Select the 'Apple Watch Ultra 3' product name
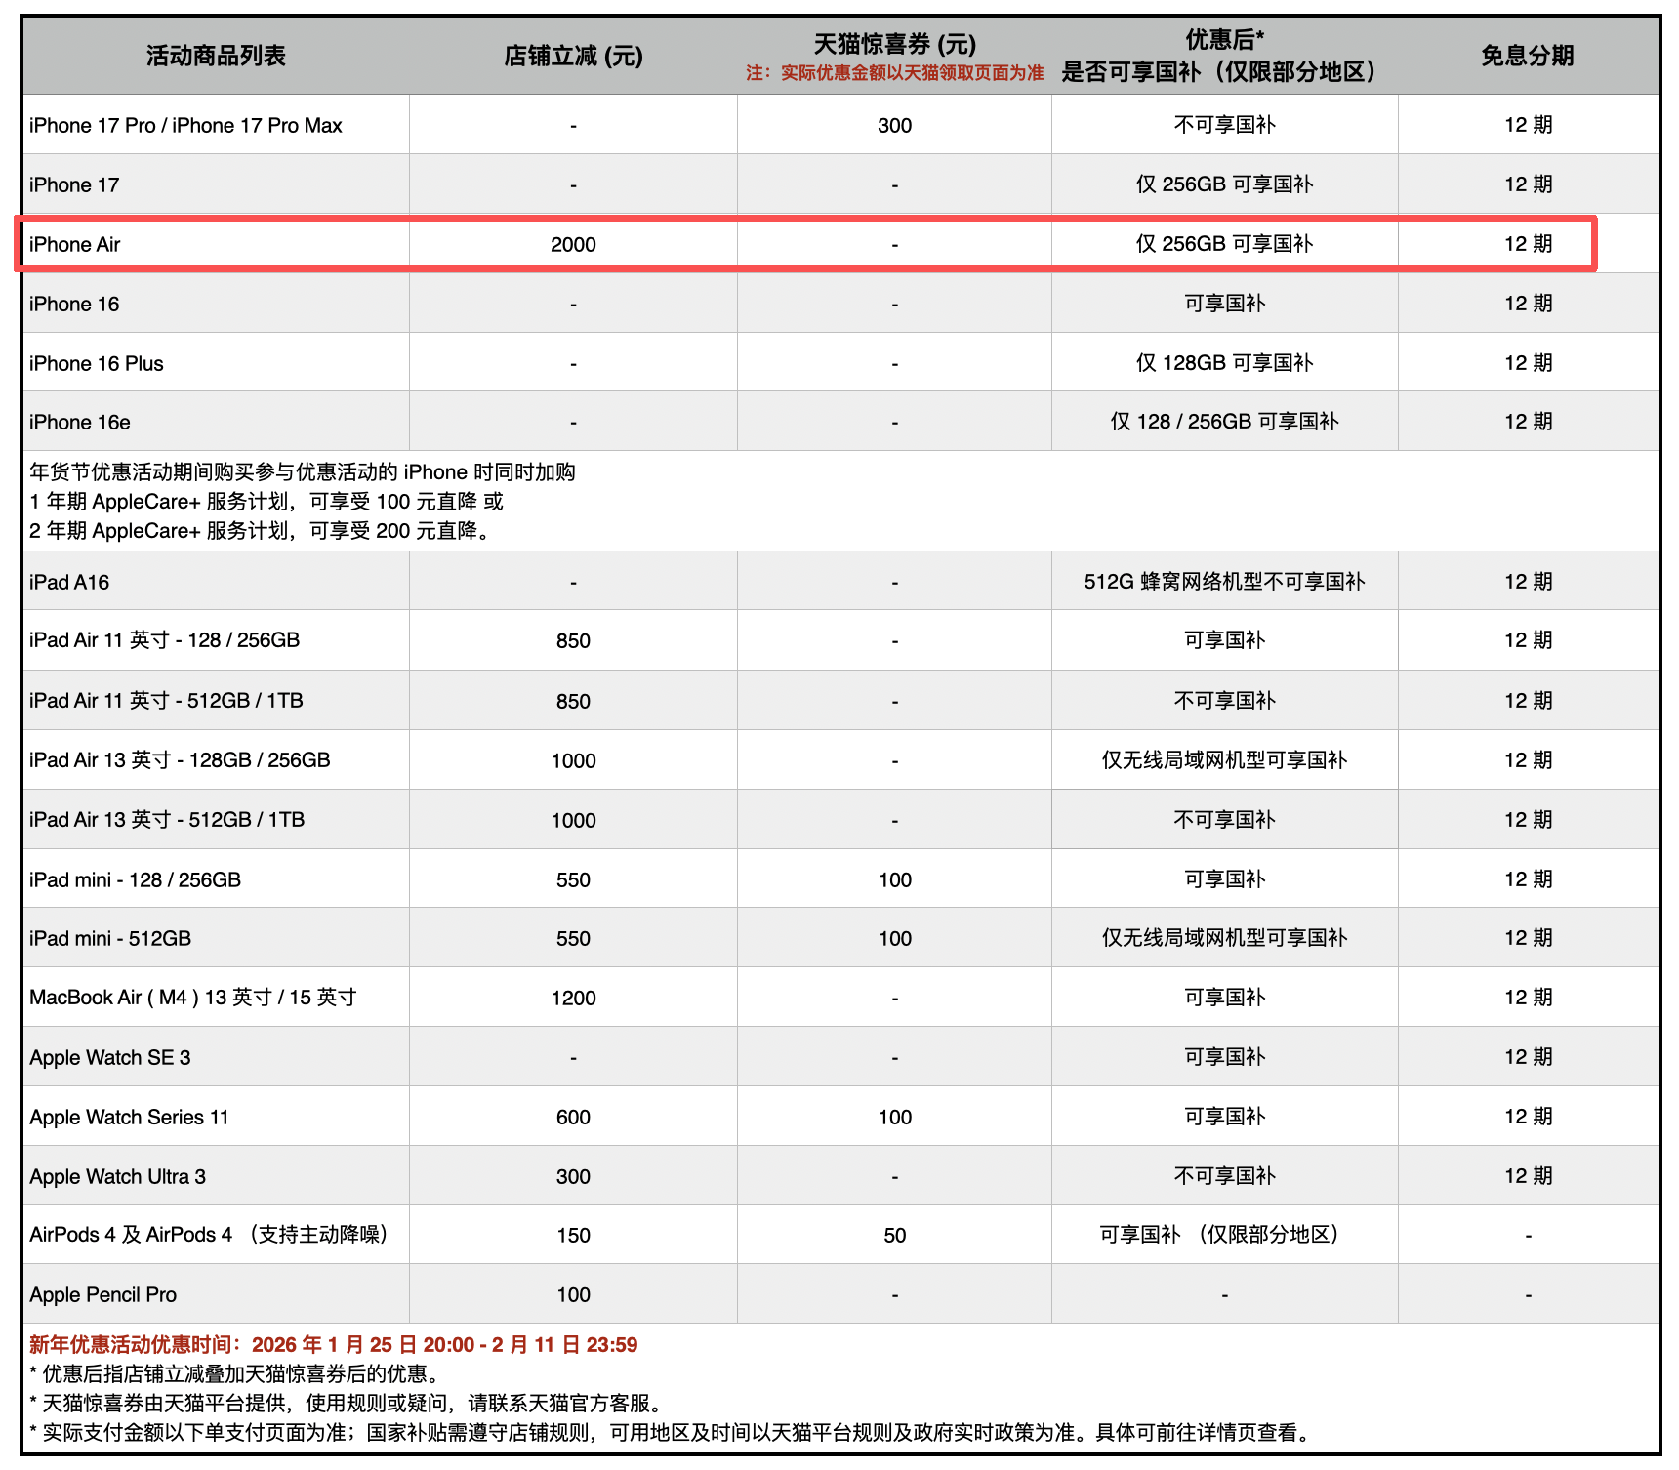The image size is (1679, 1470). 117,1176
